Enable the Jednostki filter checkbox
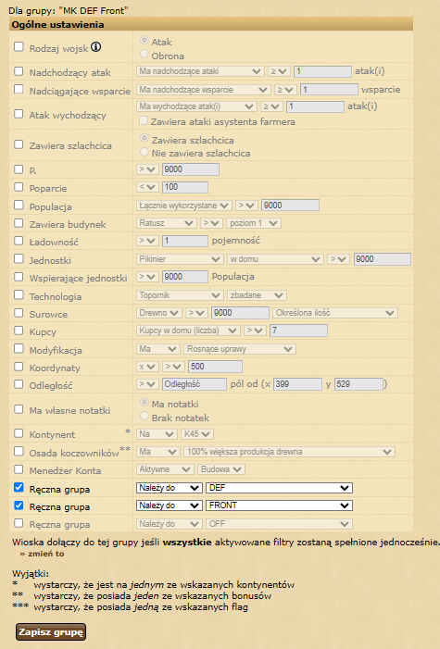The image size is (440, 649). [19, 258]
